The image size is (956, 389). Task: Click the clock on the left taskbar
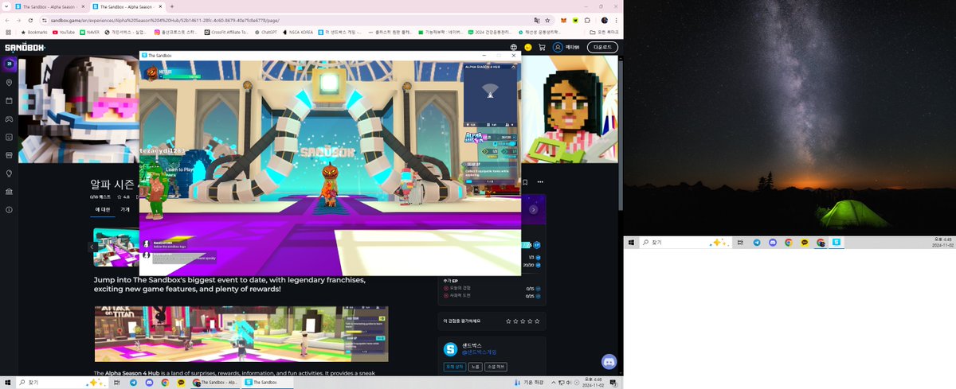tap(595, 383)
